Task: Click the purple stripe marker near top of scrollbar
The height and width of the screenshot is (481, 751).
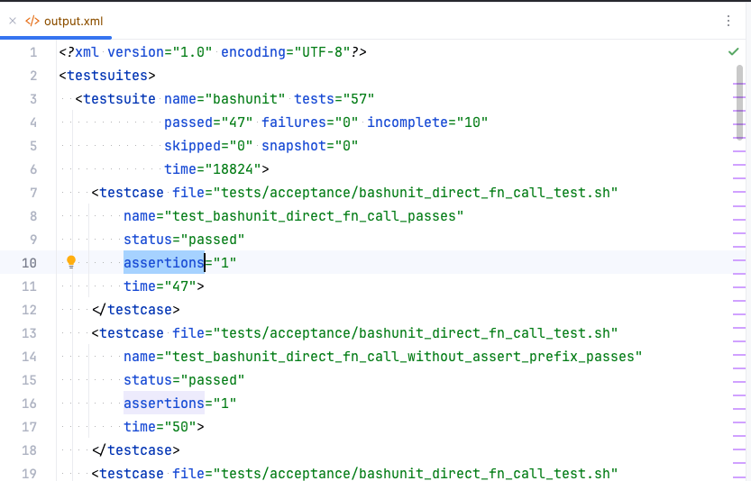Action: pyautogui.click(x=739, y=84)
